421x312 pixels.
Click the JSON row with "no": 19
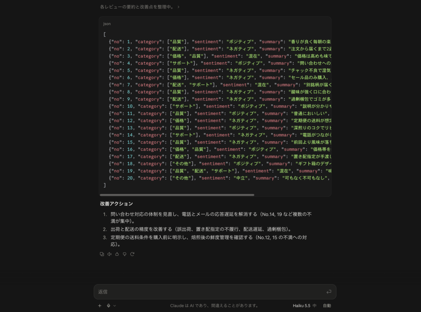click(x=220, y=171)
